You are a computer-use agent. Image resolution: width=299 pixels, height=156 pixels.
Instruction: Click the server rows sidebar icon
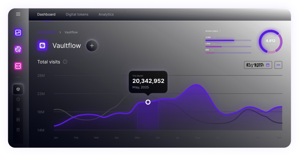pyautogui.click(x=18, y=120)
